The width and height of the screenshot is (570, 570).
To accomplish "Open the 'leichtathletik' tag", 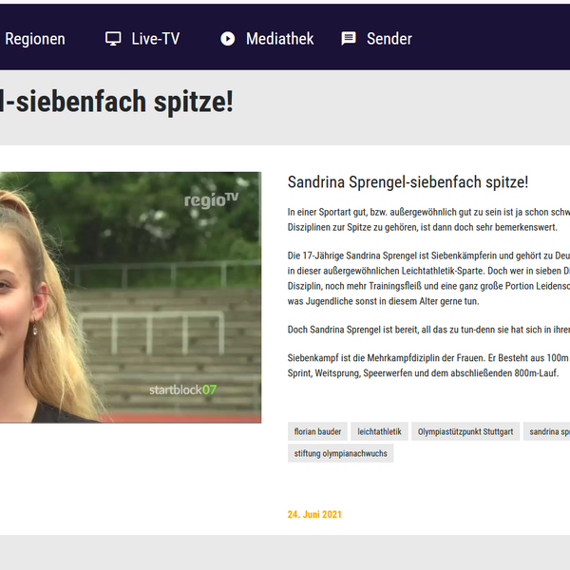I will click(379, 431).
